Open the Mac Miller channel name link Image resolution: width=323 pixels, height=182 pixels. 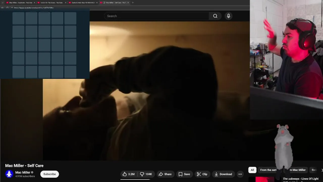23,172
